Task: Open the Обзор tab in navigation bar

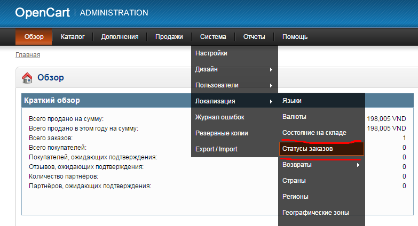Action: 34,37
